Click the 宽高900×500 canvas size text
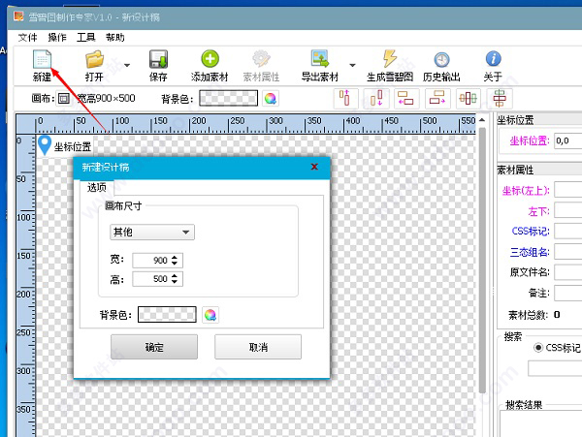 tap(106, 98)
